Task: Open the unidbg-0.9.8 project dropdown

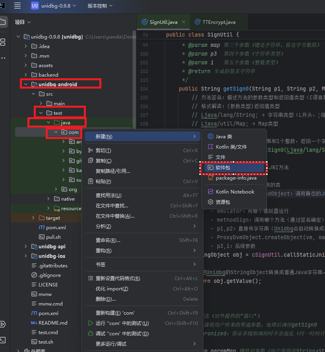Action: (x=54, y=6)
